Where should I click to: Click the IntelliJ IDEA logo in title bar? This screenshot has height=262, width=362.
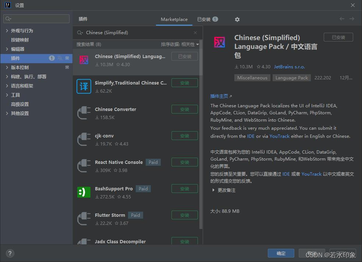(x=7, y=5)
